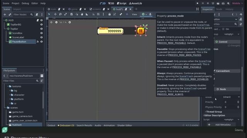
Task: Expand the Editor Description section
Action: point(214,115)
